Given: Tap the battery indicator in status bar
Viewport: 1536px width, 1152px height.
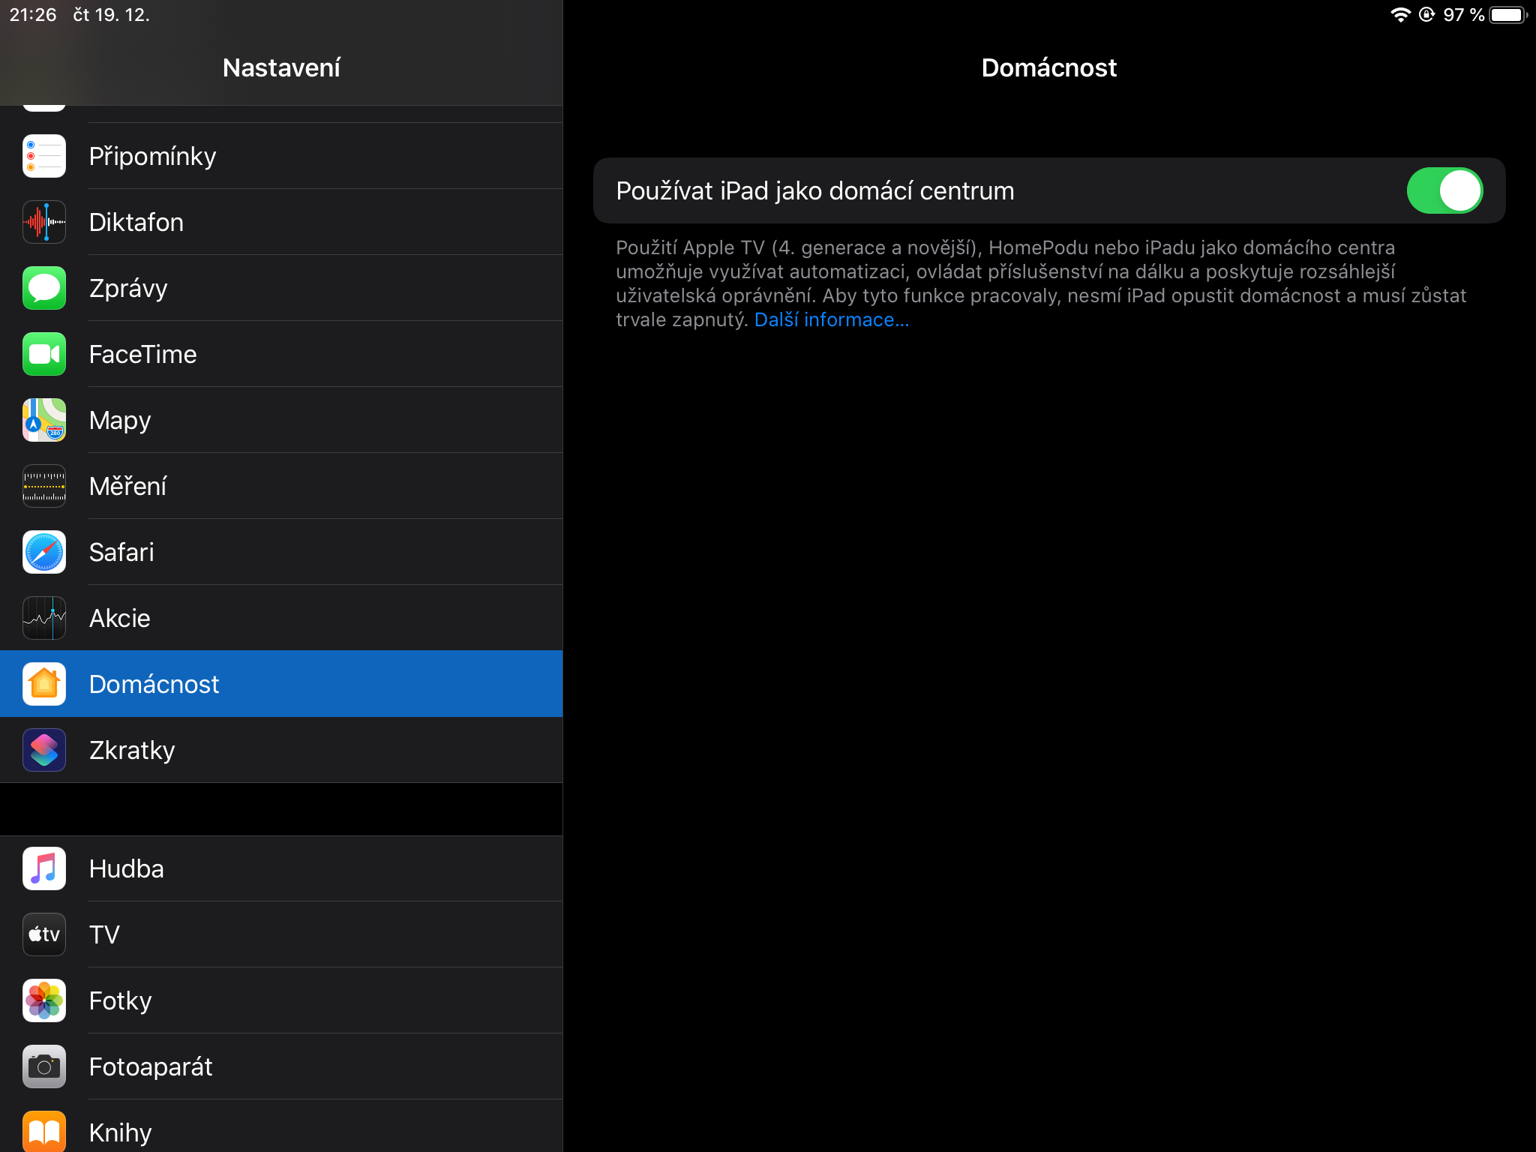Looking at the screenshot, I should coord(1507,15).
